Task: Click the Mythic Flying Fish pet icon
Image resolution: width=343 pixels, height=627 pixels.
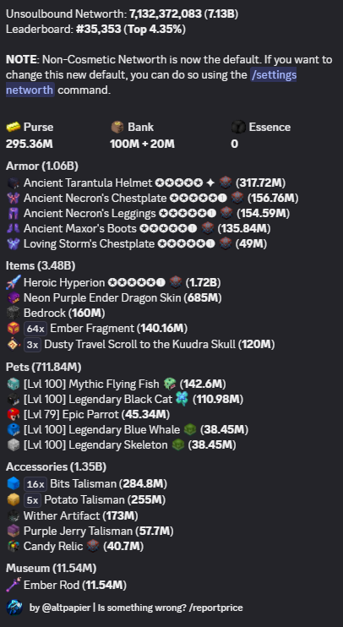Action: (14, 384)
